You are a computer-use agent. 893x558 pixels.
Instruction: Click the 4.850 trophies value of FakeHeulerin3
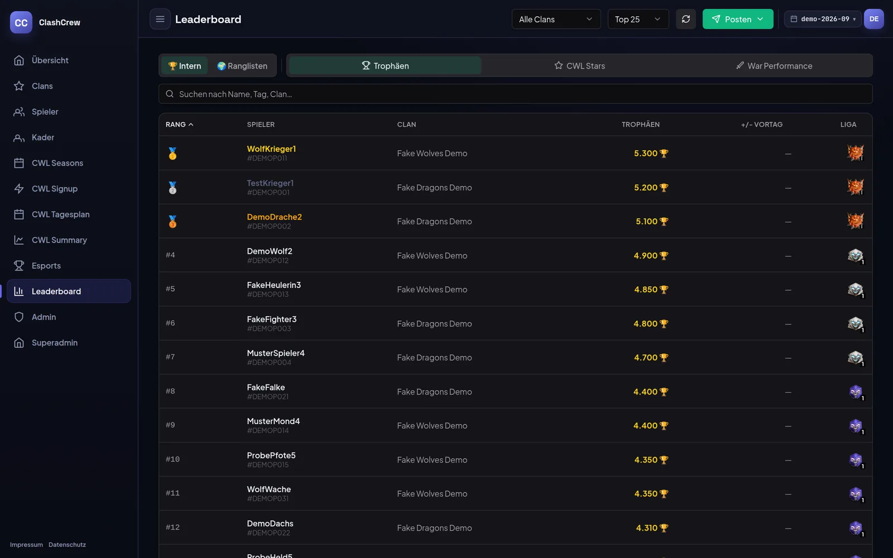(651, 290)
